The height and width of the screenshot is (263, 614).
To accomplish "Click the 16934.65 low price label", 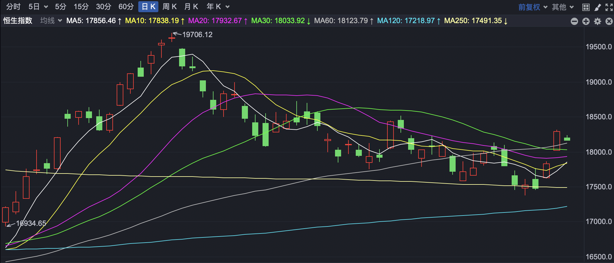I will (31, 223).
